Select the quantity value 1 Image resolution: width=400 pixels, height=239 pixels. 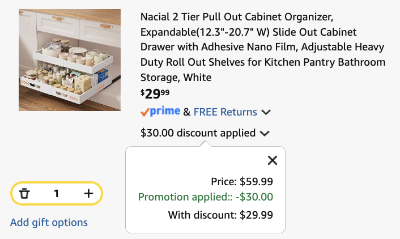point(57,194)
